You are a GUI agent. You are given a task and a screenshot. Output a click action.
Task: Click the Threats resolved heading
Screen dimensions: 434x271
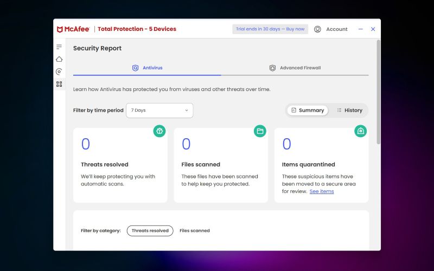pyautogui.click(x=105, y=165)
